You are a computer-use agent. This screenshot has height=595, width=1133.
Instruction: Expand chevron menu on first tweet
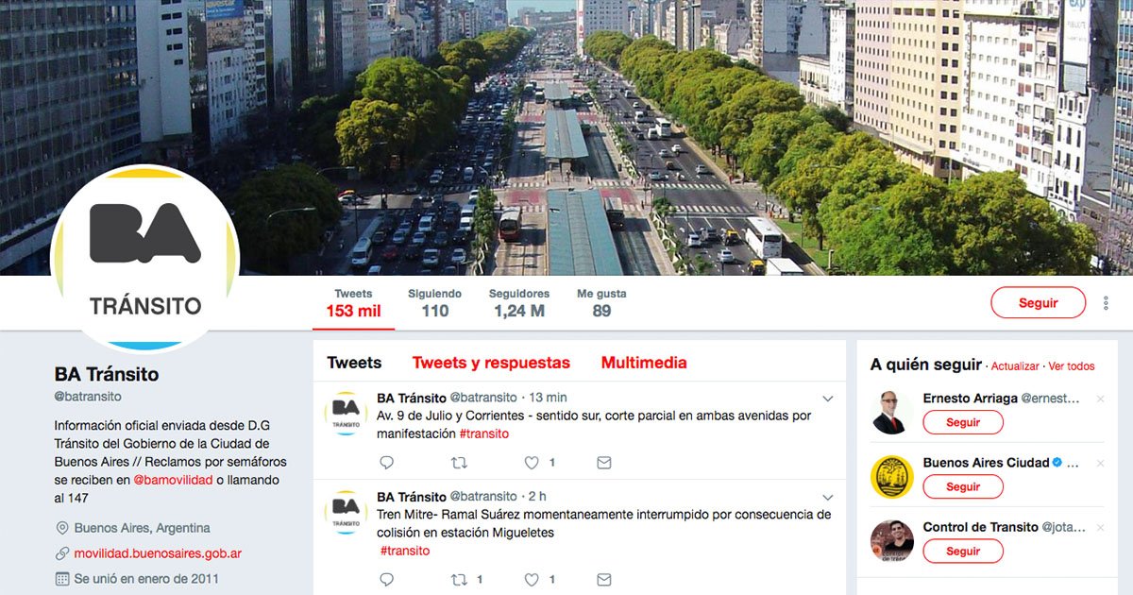coord(828,398)
